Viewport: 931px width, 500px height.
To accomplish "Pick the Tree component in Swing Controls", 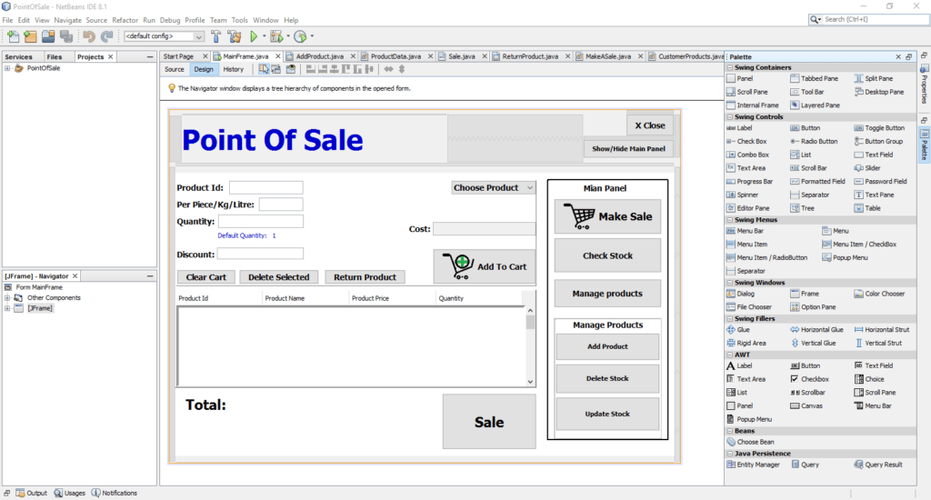I will pyautogui.click(x=802, y=208).
